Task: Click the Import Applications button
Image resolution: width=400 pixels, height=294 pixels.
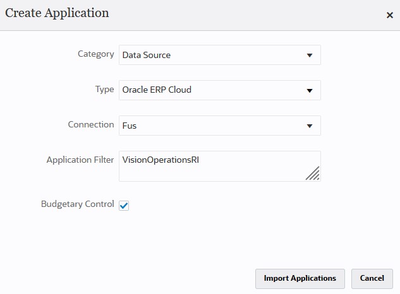Action: 300,278
